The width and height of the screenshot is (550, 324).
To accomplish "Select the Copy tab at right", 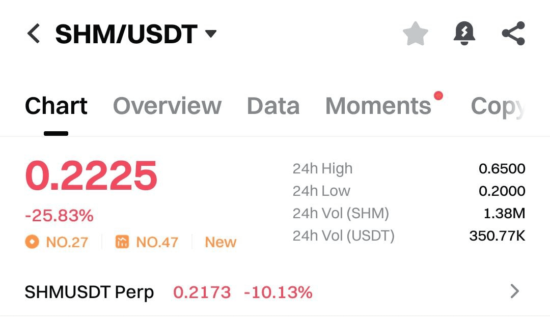I will [498, 107].
